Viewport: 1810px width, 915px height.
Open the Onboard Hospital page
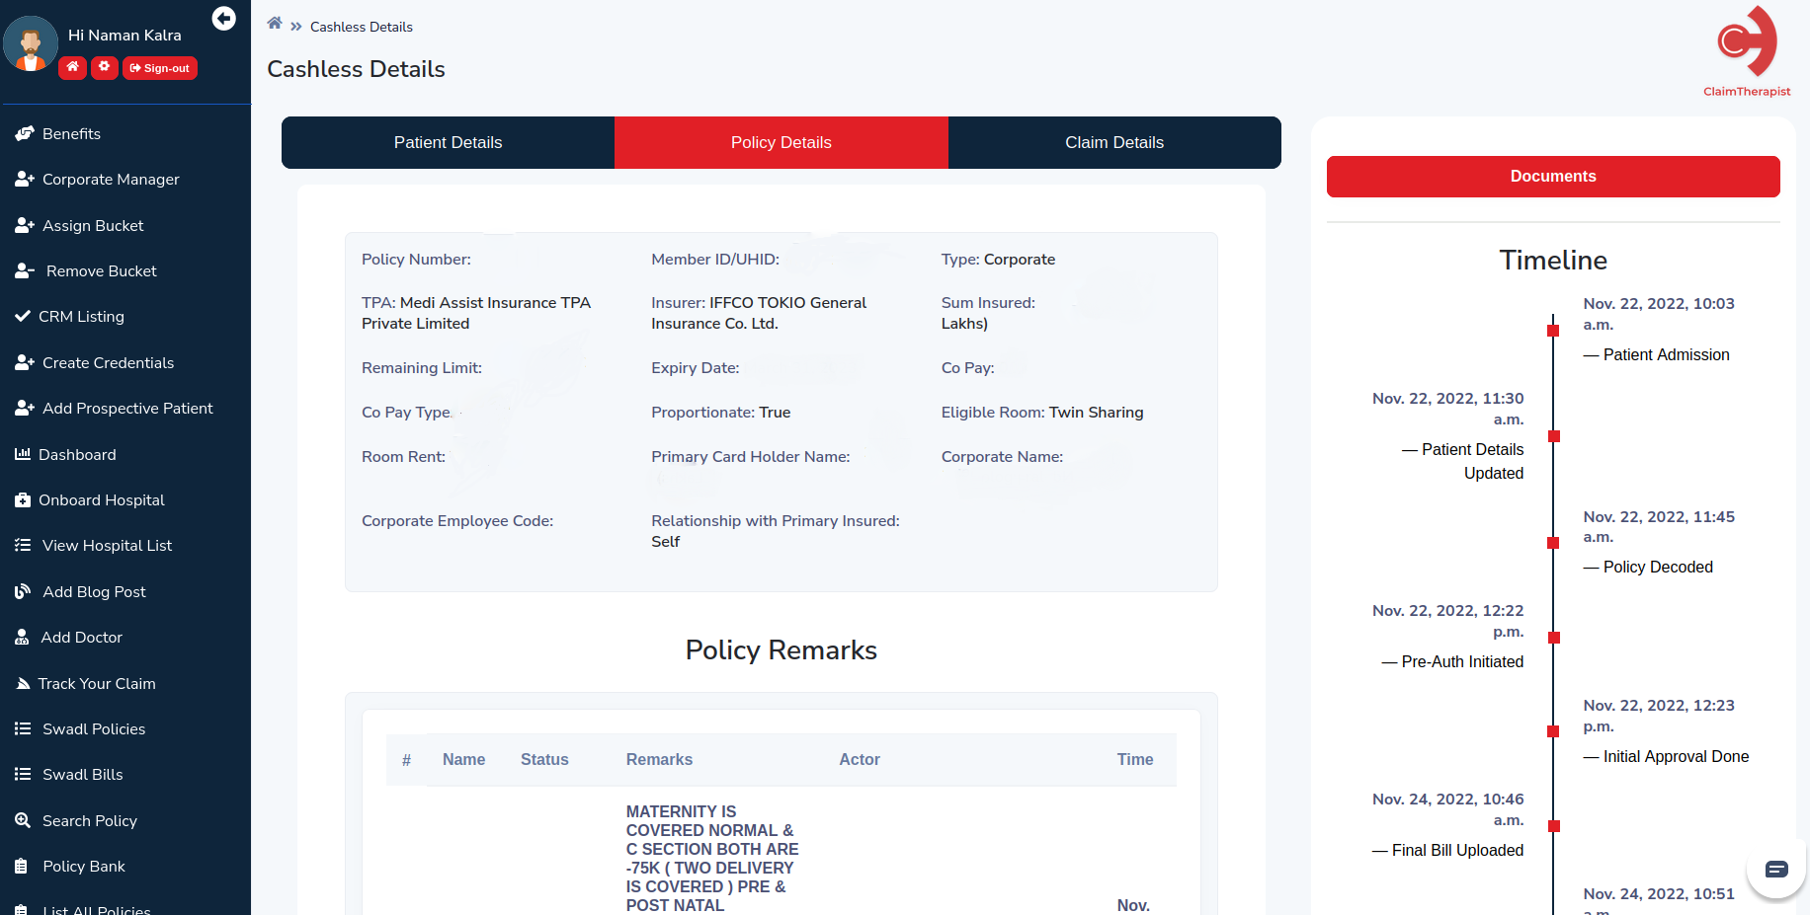pos(101,500)
